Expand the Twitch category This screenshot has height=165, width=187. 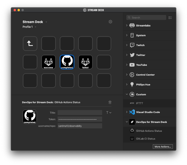[x=127, y=45]
